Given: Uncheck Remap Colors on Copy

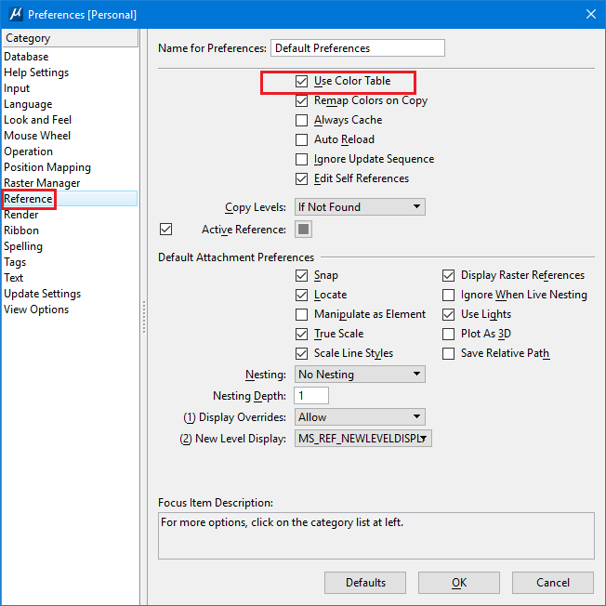Looking at the screenshot, I should 301,101.
